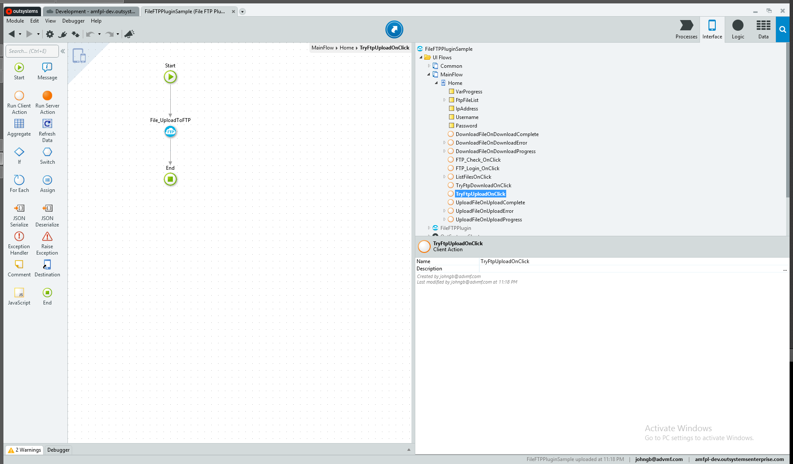Open the Logic layer
The image size is (793, 464).
[x=738, y=29]
